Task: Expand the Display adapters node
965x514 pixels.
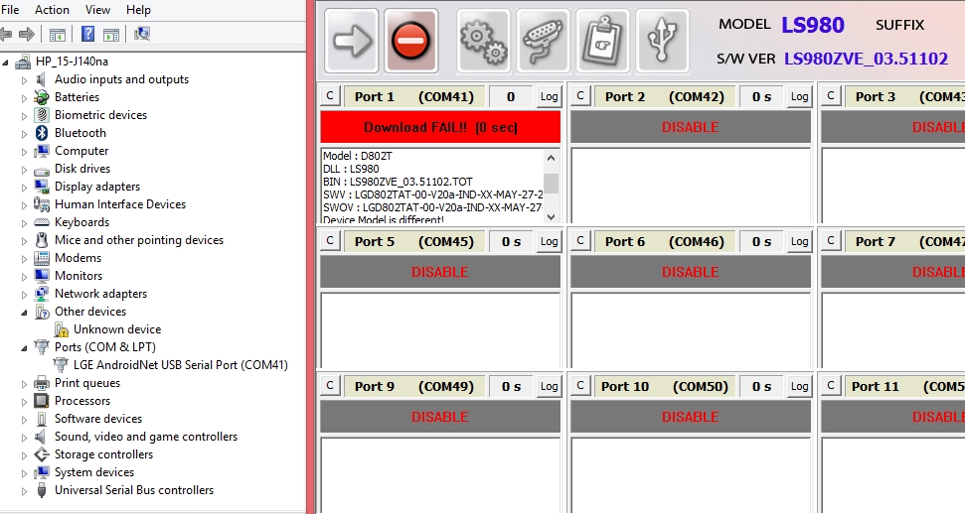Action: click(25, 187)
